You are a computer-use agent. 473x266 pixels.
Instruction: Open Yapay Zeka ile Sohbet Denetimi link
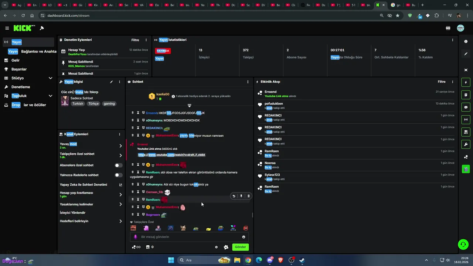(91, 185)
